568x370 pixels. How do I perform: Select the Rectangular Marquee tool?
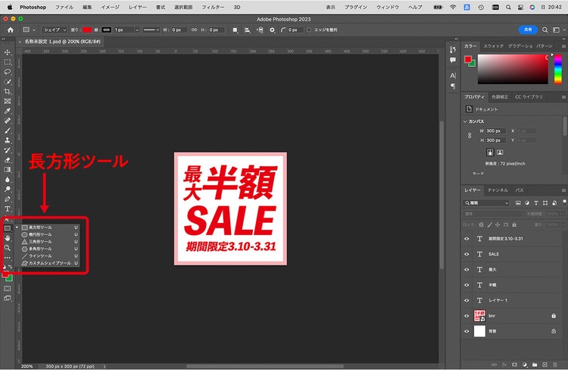point(8,62)
